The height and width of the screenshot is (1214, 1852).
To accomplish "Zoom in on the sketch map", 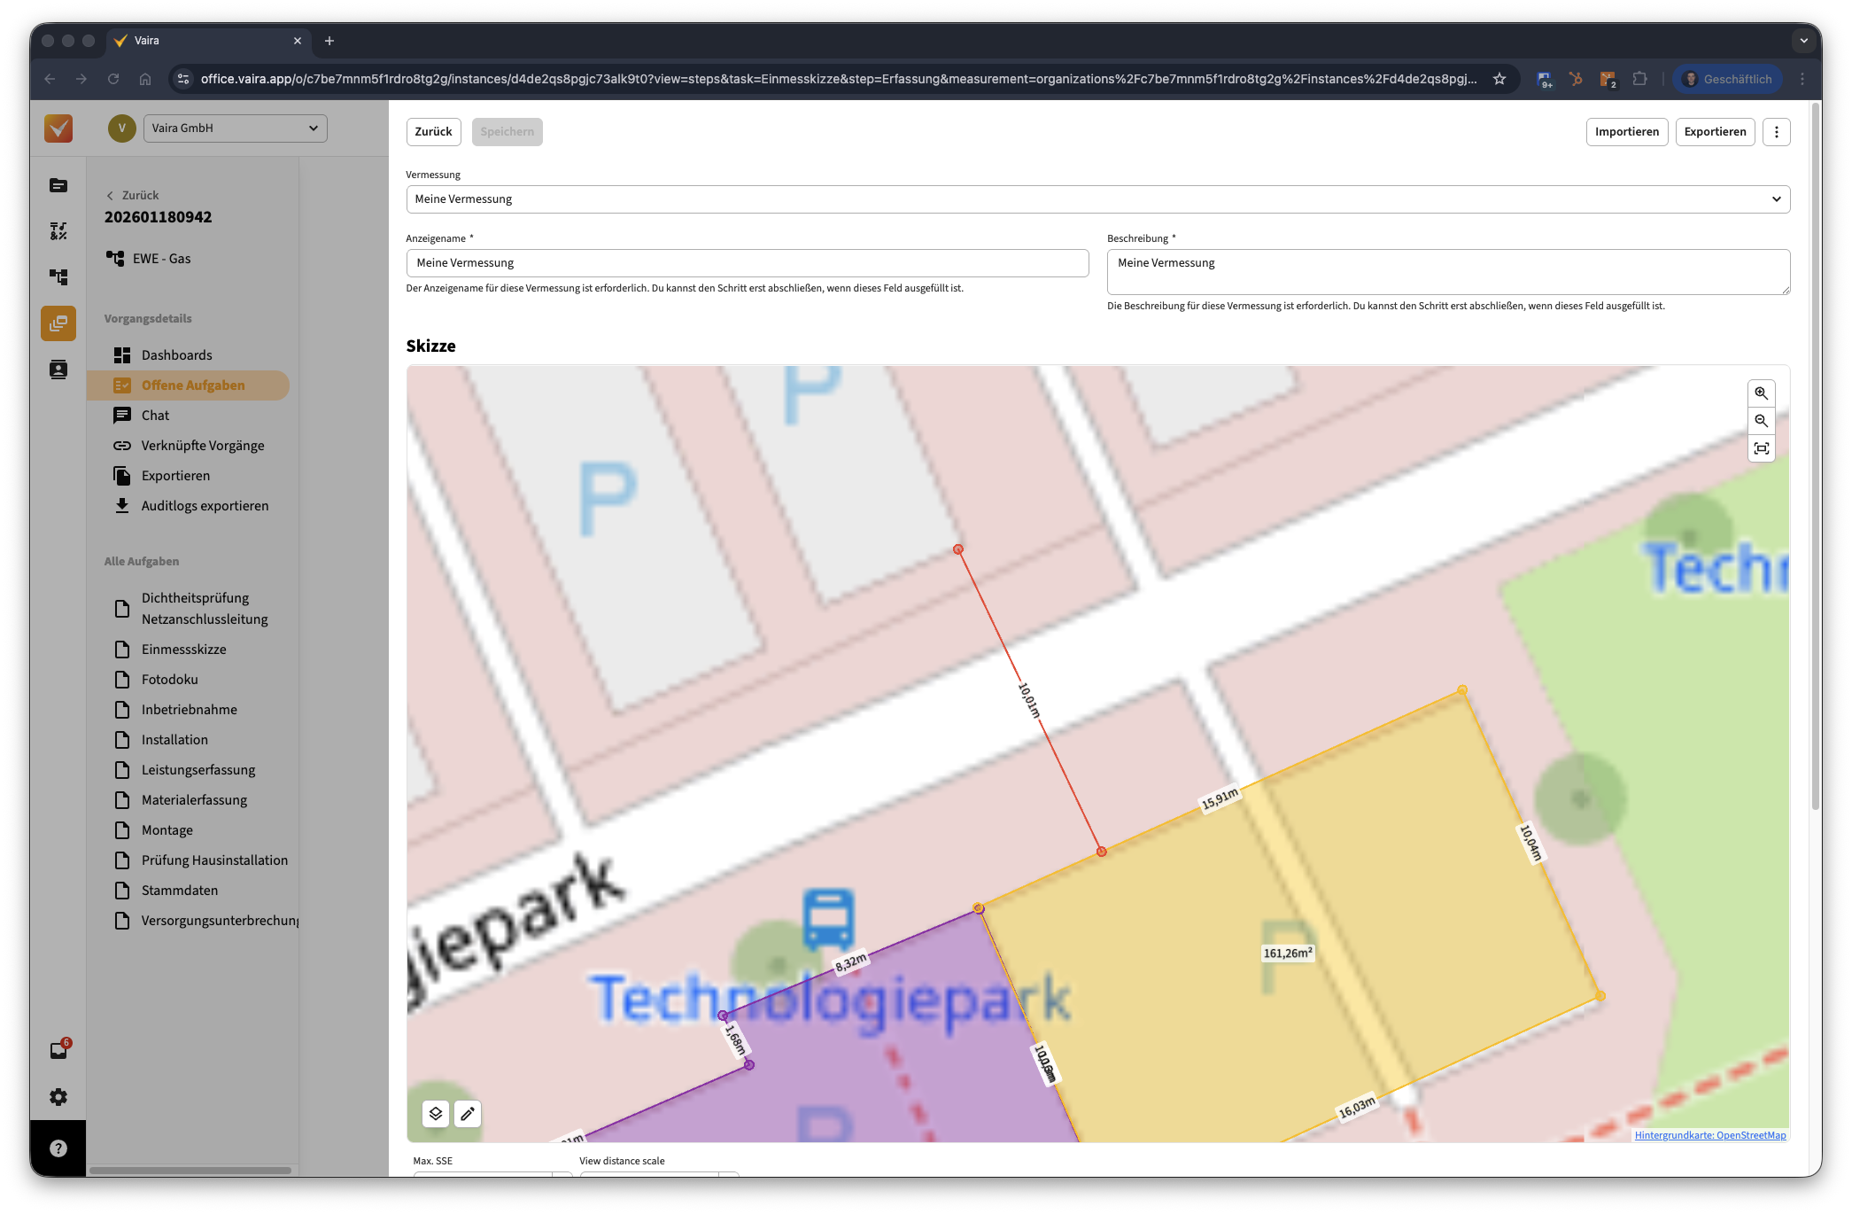I will (x=1761, y=393).
